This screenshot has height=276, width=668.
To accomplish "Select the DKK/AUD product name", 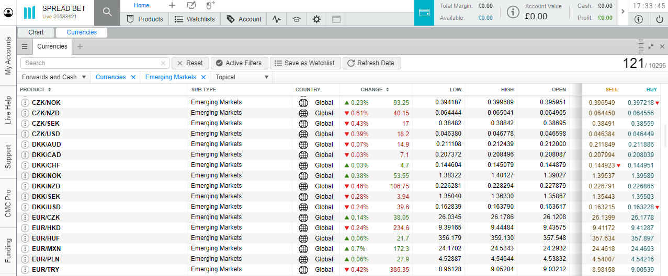I will (46, 145).
